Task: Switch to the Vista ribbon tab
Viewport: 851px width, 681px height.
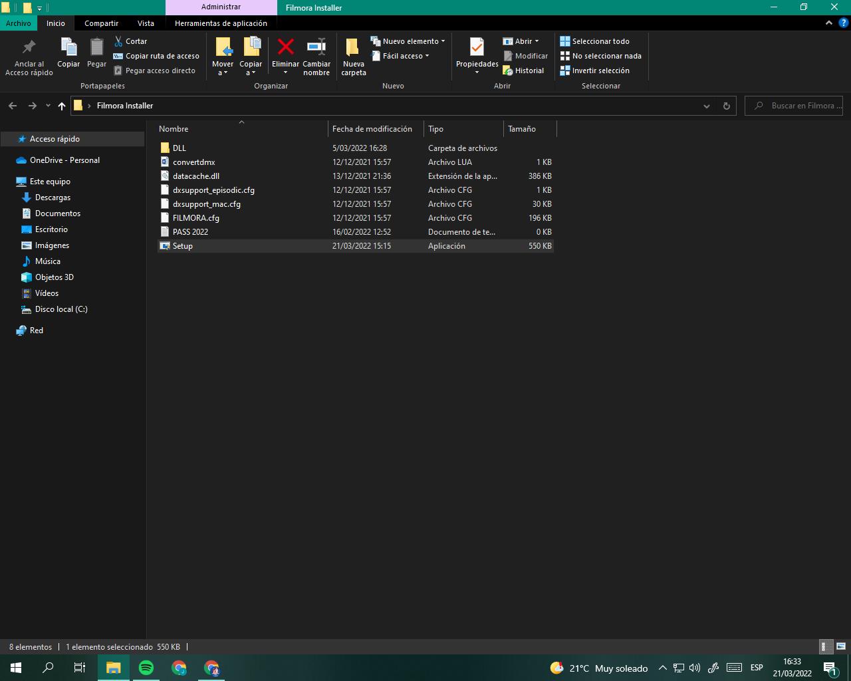Action: [146, 23]
